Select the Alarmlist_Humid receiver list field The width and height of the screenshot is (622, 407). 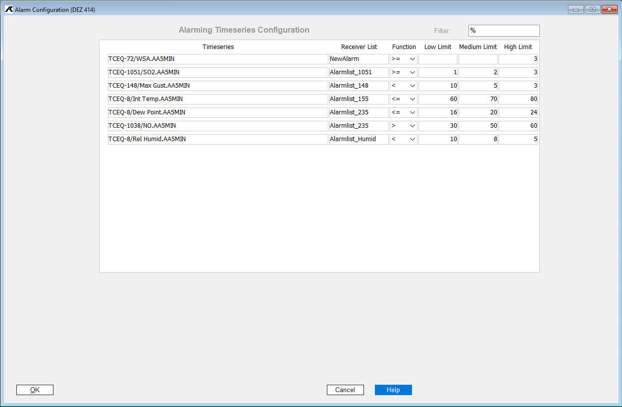(359, 139)
